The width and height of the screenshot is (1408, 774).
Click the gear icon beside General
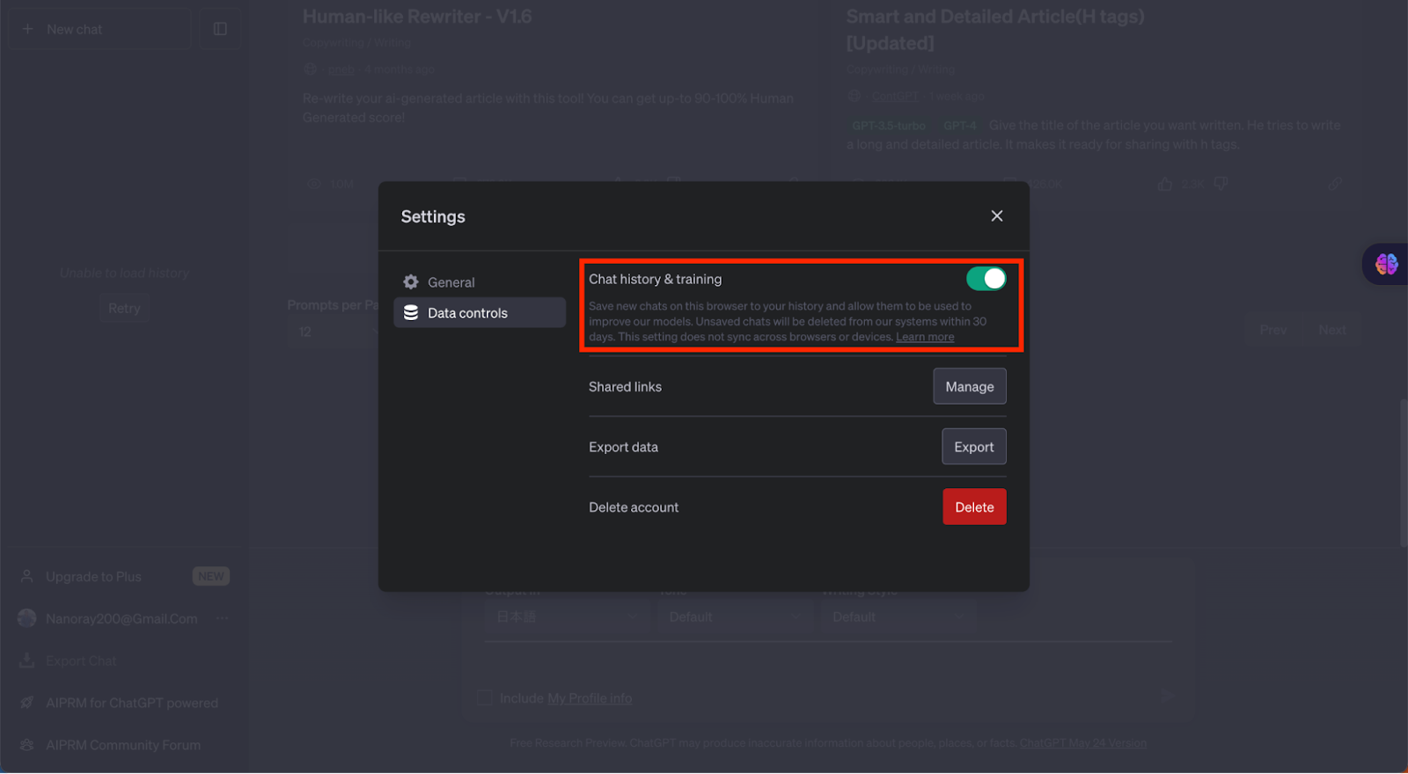coord(411,282)
